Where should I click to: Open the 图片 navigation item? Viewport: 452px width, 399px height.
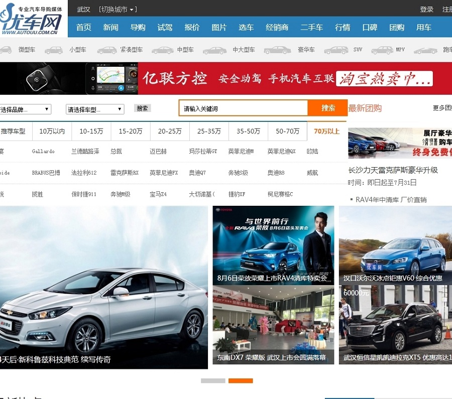[x=219, y=28]
